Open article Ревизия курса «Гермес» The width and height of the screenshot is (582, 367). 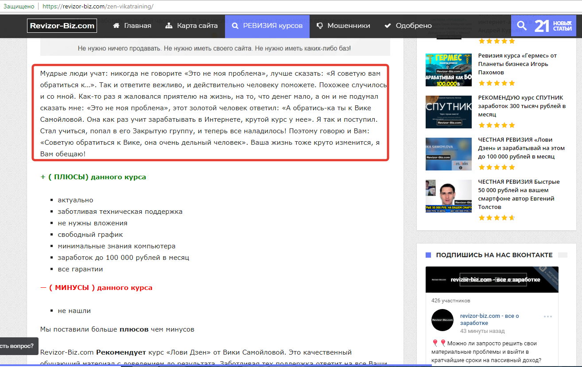click(517, 64)
